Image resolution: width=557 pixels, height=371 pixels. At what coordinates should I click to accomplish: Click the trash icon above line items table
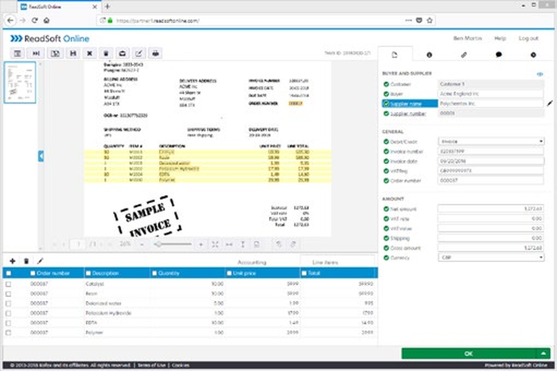click(x=26, y=261)
